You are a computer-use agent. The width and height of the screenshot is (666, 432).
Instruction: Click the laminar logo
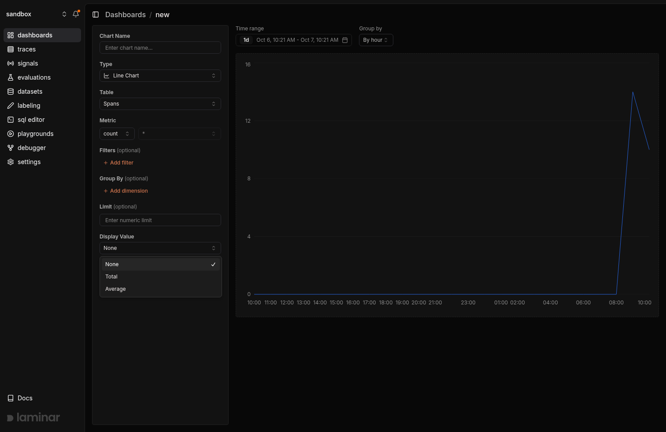(33, 417)
